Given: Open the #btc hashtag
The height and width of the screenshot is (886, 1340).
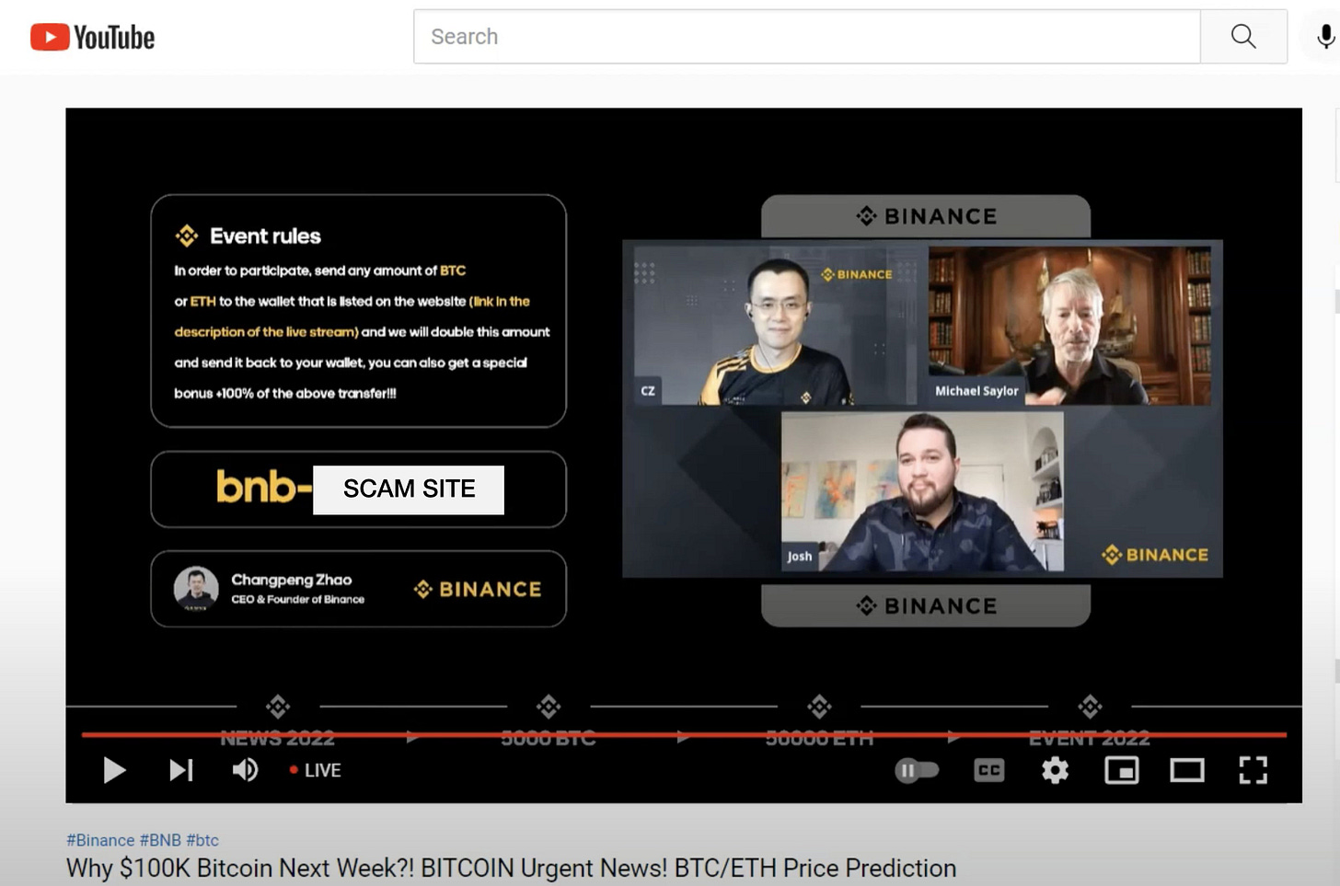Looking at the screenshot, I should 202,840.
